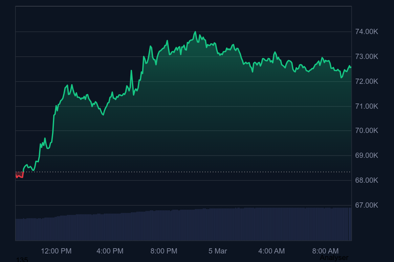Click the highest peak of the price line
Image resolution: width=394 pixels, height=262 pixels.
pos(195,32)
